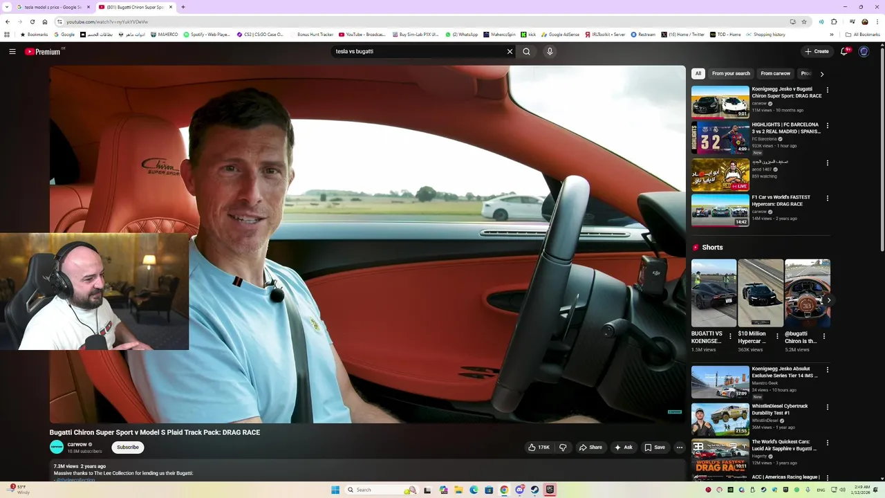This screenshot has height=498, width=885.
Task: Open options for $10 Million Hypercar short
Action: pos(777,336)
